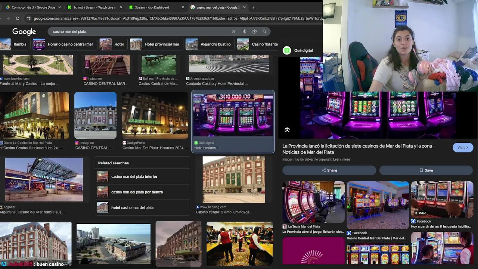Open La Tecla Mar del Plata related image
The width and height of the screenshot is (478, 269).
pos(313,202)
